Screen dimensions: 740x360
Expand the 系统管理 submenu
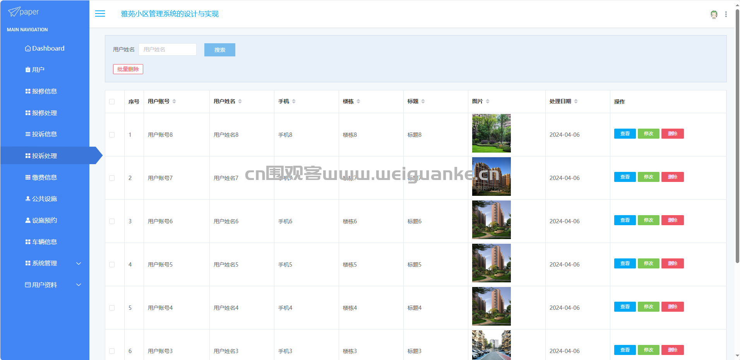point(79,263)
